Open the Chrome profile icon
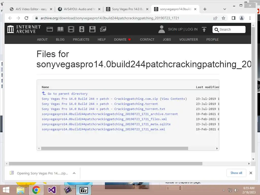This screenshot has width=260, height=195. point(242,18)
